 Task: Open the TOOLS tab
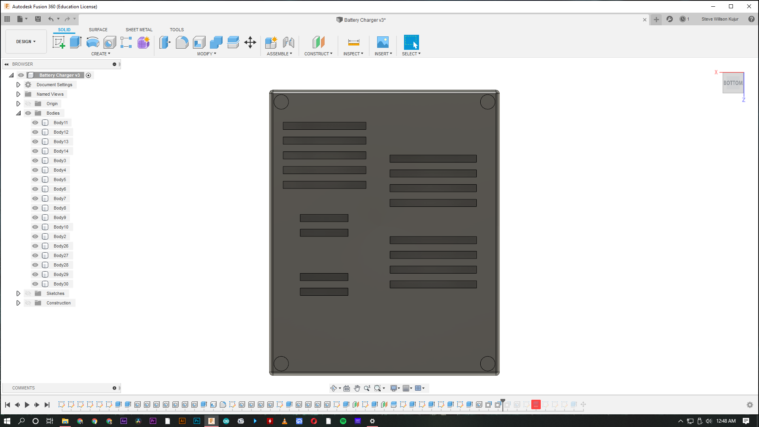pos(177,30)
